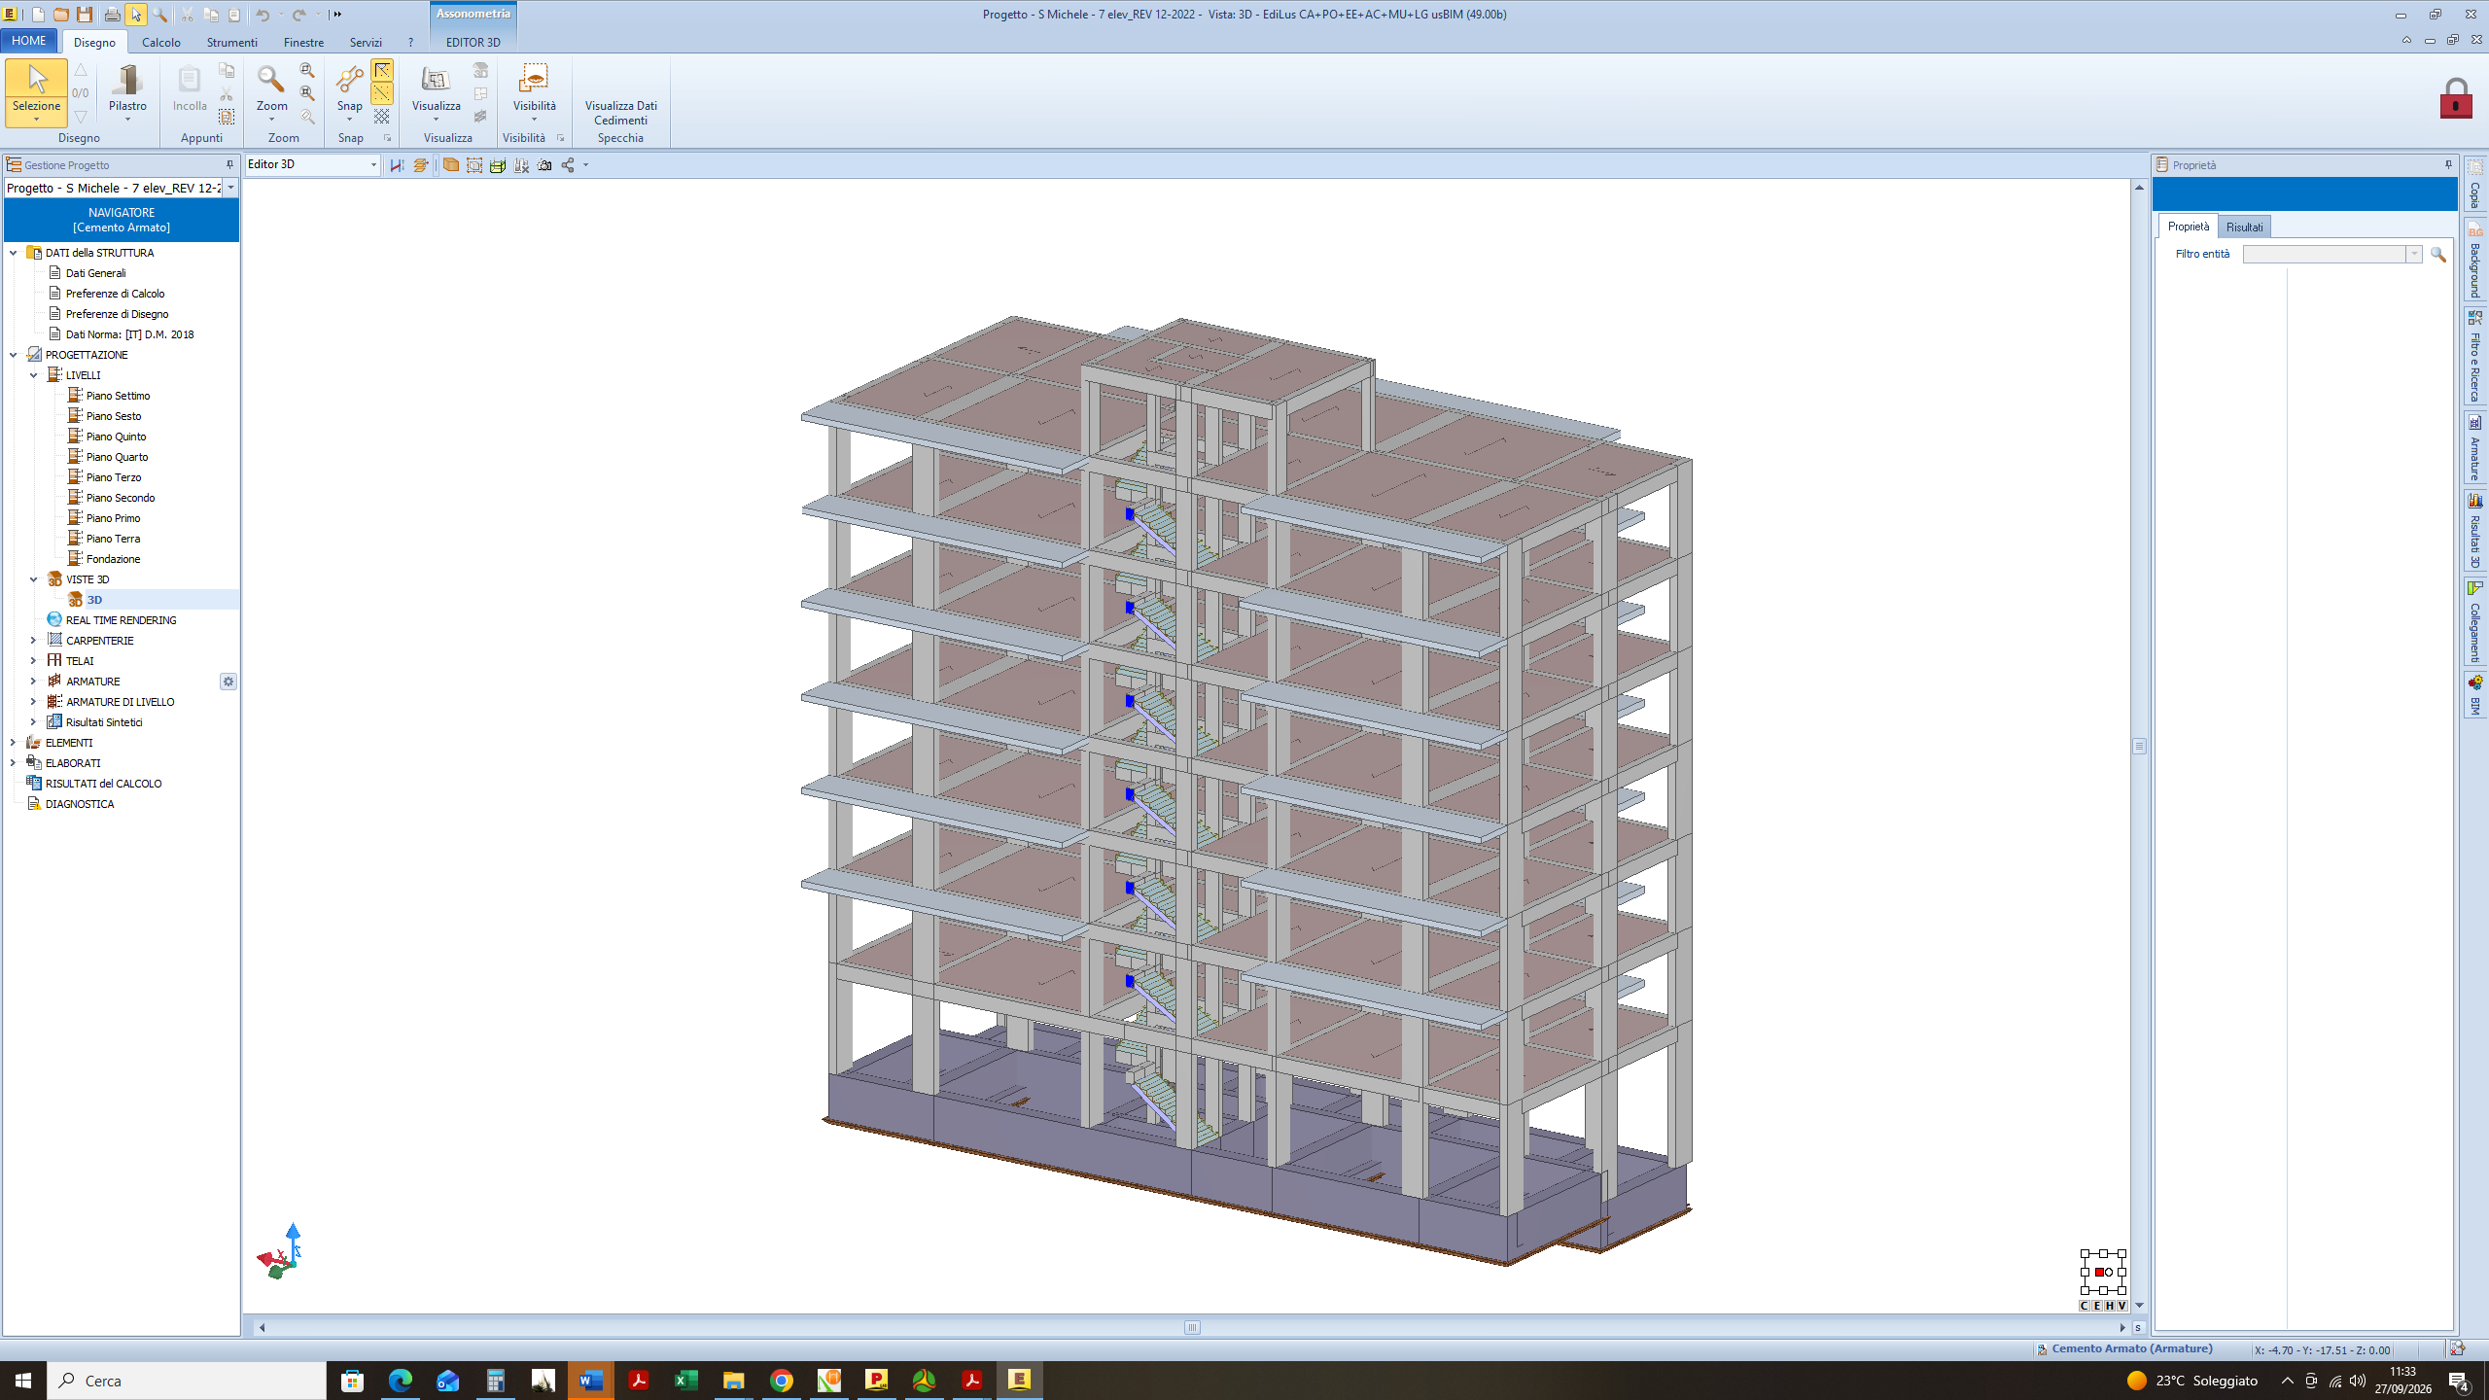Open the Zoom magnifier tool
2489x1400 pixels.
[271, 92]
